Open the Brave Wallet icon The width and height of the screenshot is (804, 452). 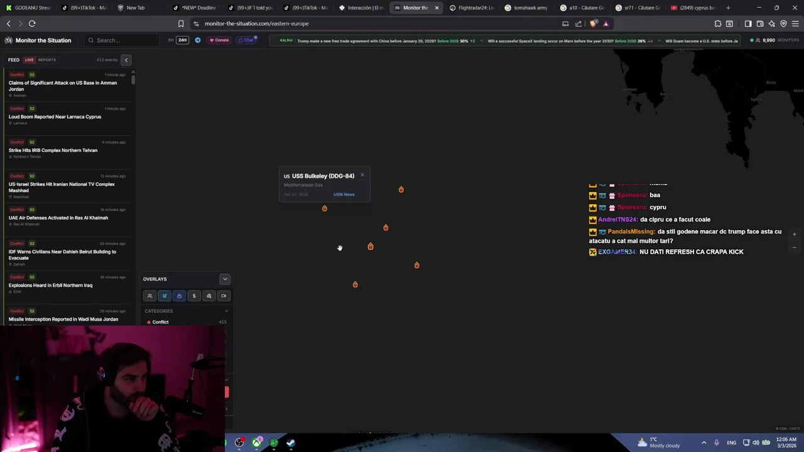(x=760, y=24)
